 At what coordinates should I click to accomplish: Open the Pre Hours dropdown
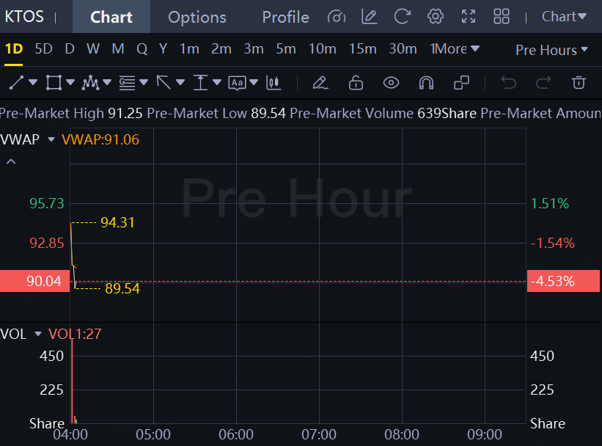[x=551, y=50]
